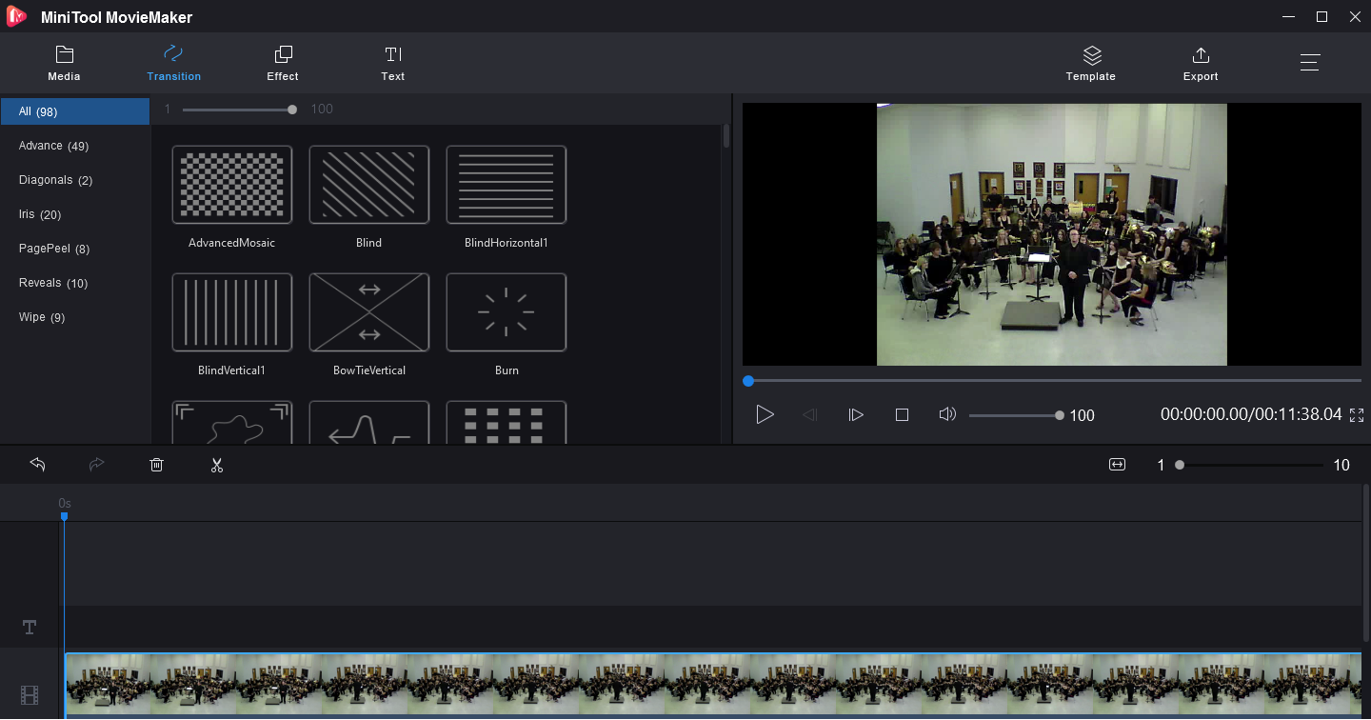This screenshot has height=720, width=1371.
Task: Click the MiniTool MovieMaker app logo
Action: pyautogui.click(x=16, y=16)
